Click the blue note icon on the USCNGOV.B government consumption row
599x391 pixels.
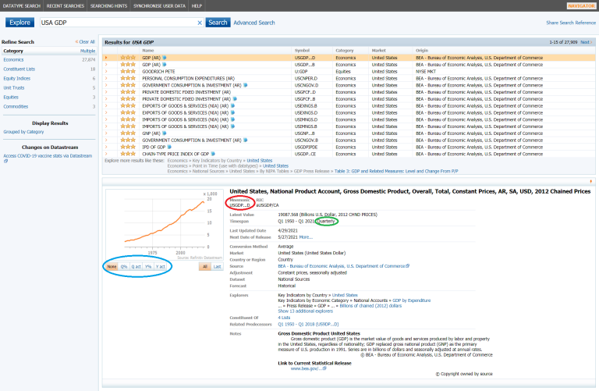pyautogui.click(x=245, y=140)
